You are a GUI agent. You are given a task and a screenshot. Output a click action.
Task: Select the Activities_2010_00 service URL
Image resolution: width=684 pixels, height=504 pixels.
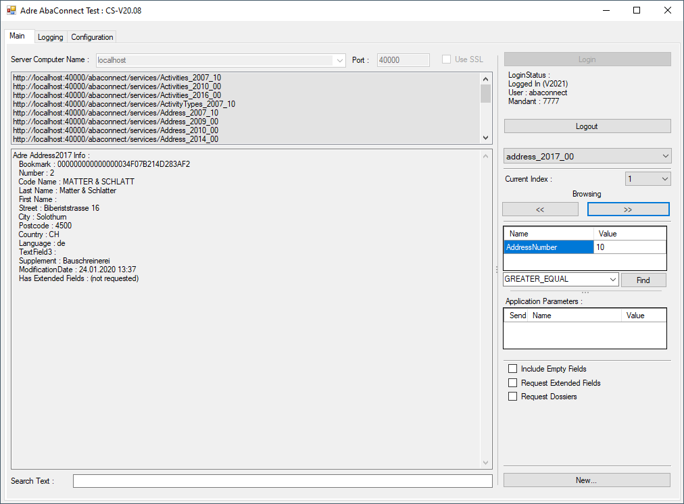click(x=117, y=86)
